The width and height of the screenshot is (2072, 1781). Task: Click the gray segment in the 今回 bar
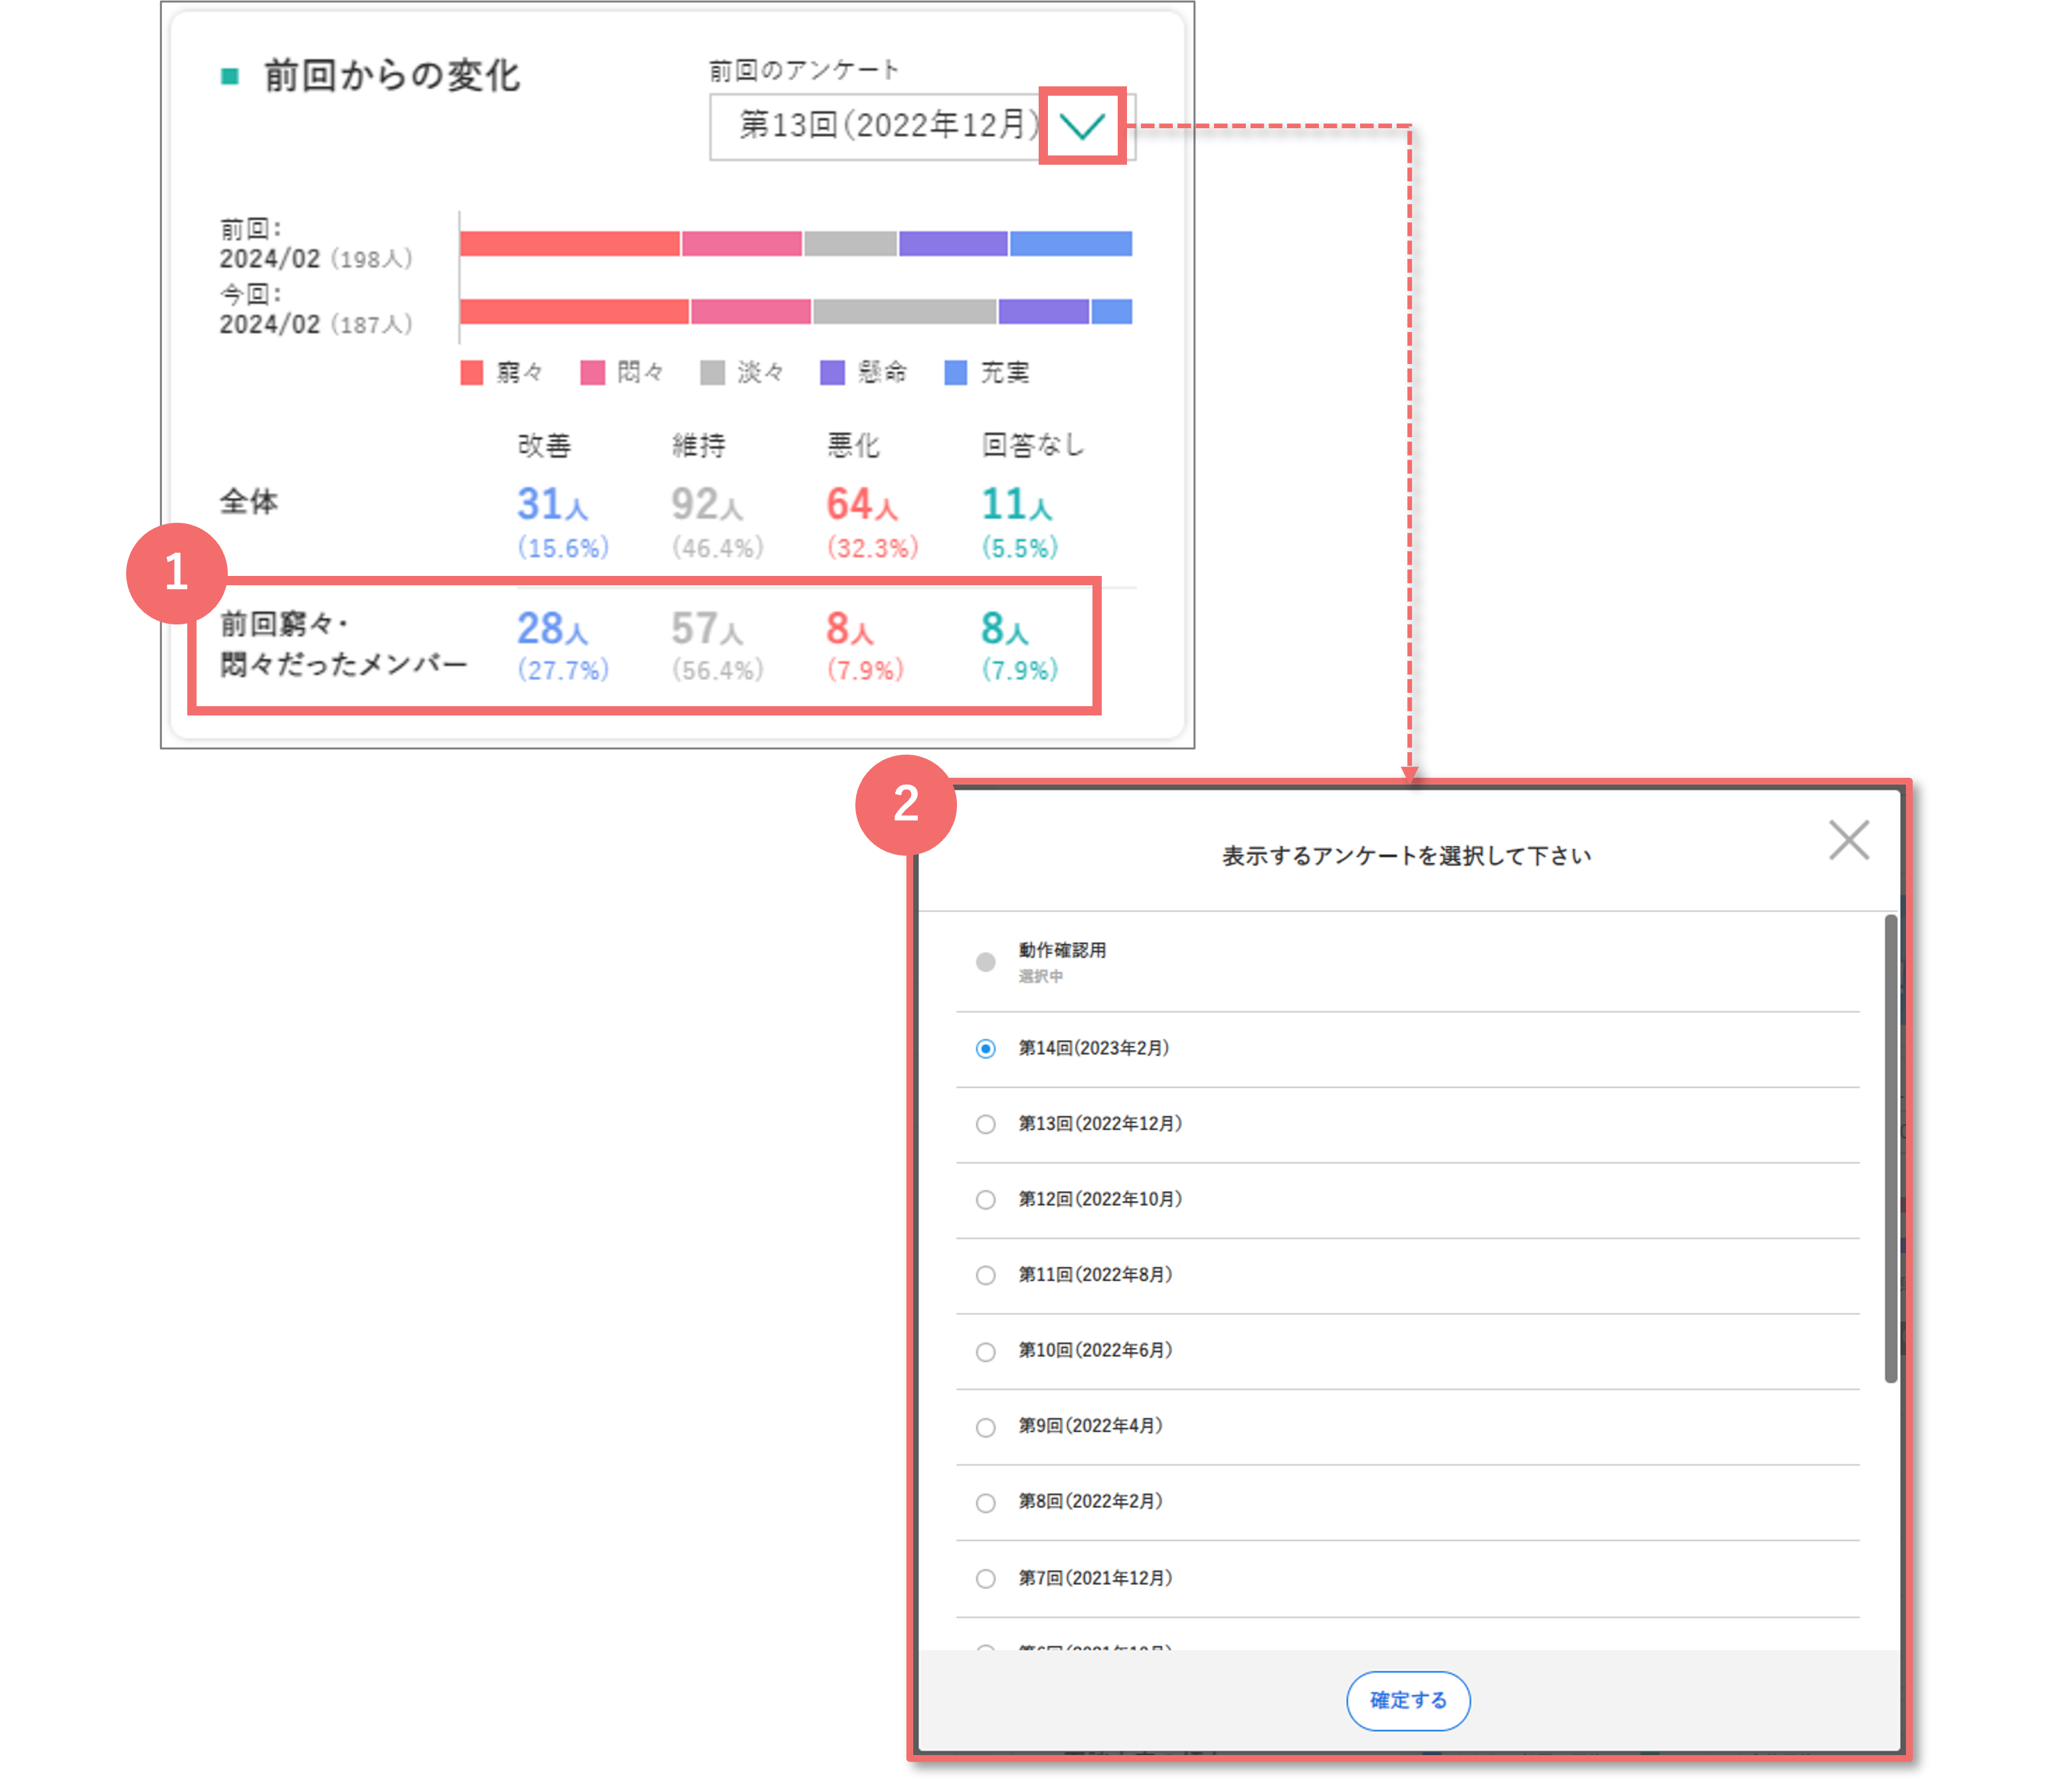coord(904,311)
